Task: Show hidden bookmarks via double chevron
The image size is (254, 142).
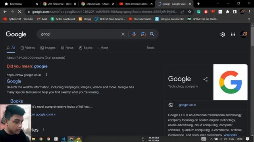Action: pos(249,19)
